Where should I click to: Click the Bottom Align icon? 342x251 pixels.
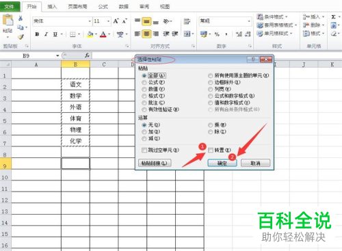[156, 22]
